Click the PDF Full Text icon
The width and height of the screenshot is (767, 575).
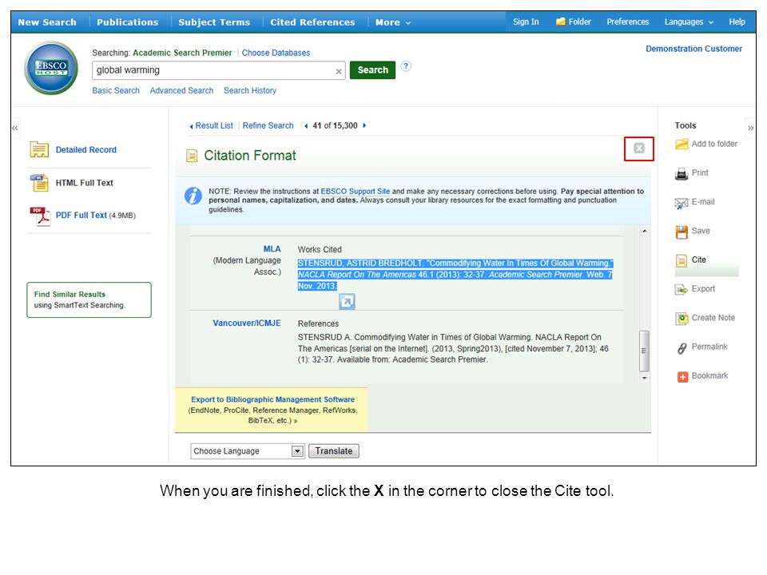coord(40,216)
